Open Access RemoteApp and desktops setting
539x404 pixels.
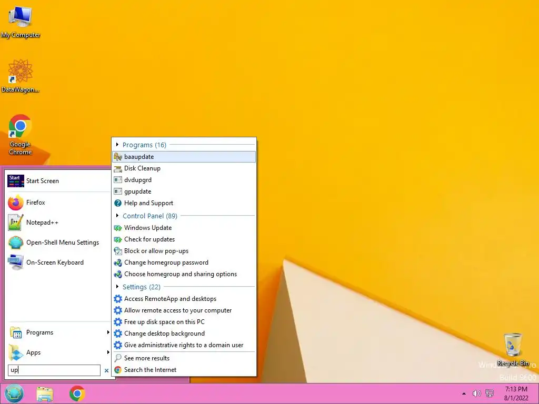(x=184, y=299)
